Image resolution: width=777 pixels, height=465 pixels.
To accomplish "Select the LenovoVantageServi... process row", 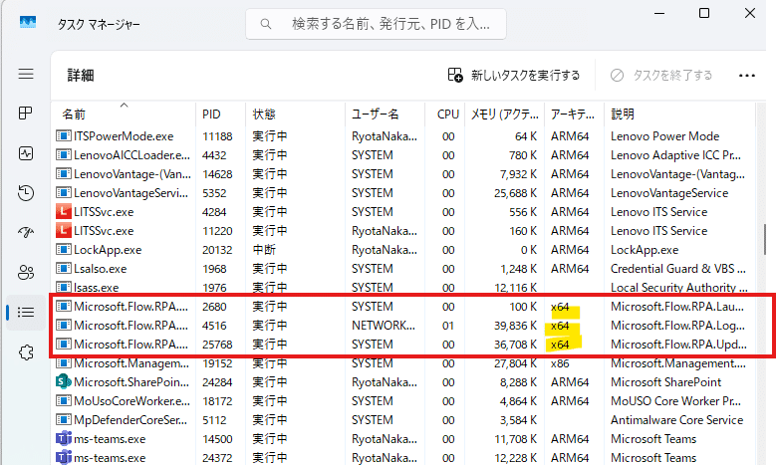I will pos(403,192).
